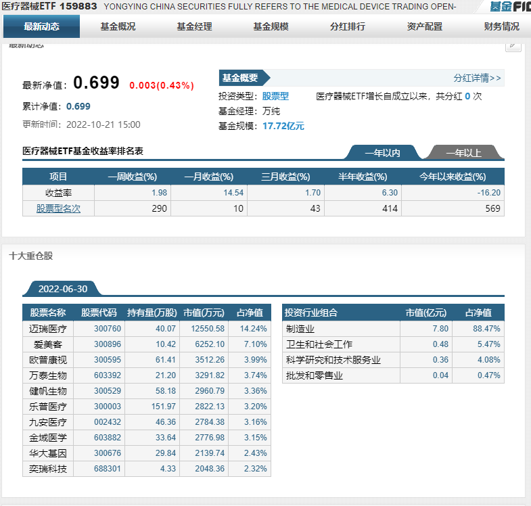Image resolution: width=531 pixels, height=506 pixels.
Task: Click the stock name 奕瑞科技
Action: coord(48,469)
